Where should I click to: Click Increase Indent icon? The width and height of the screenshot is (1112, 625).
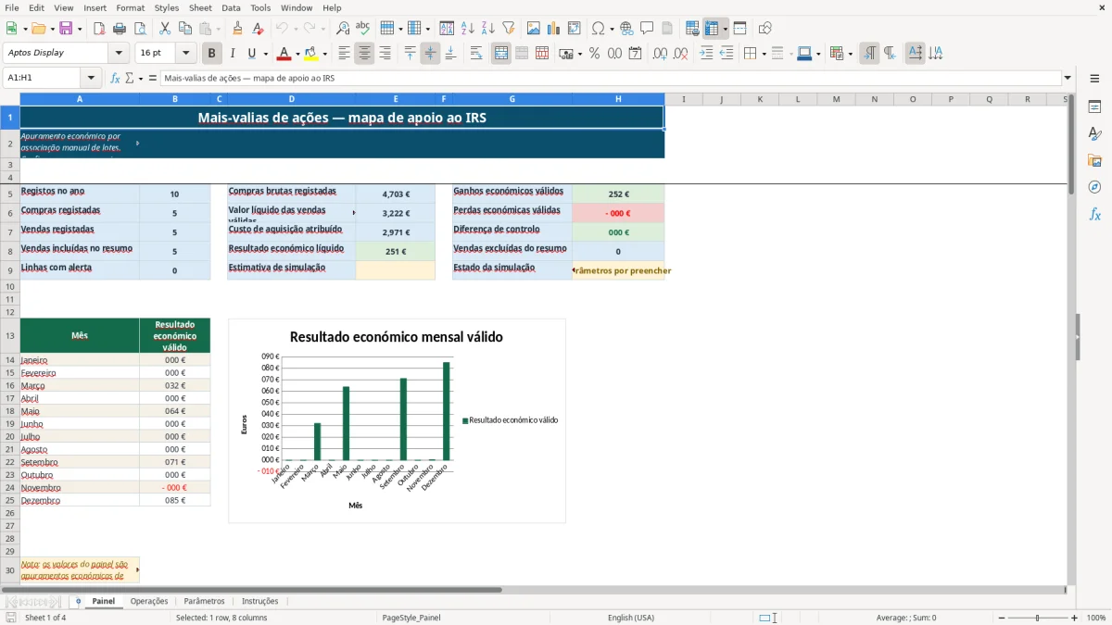point(706,54)
